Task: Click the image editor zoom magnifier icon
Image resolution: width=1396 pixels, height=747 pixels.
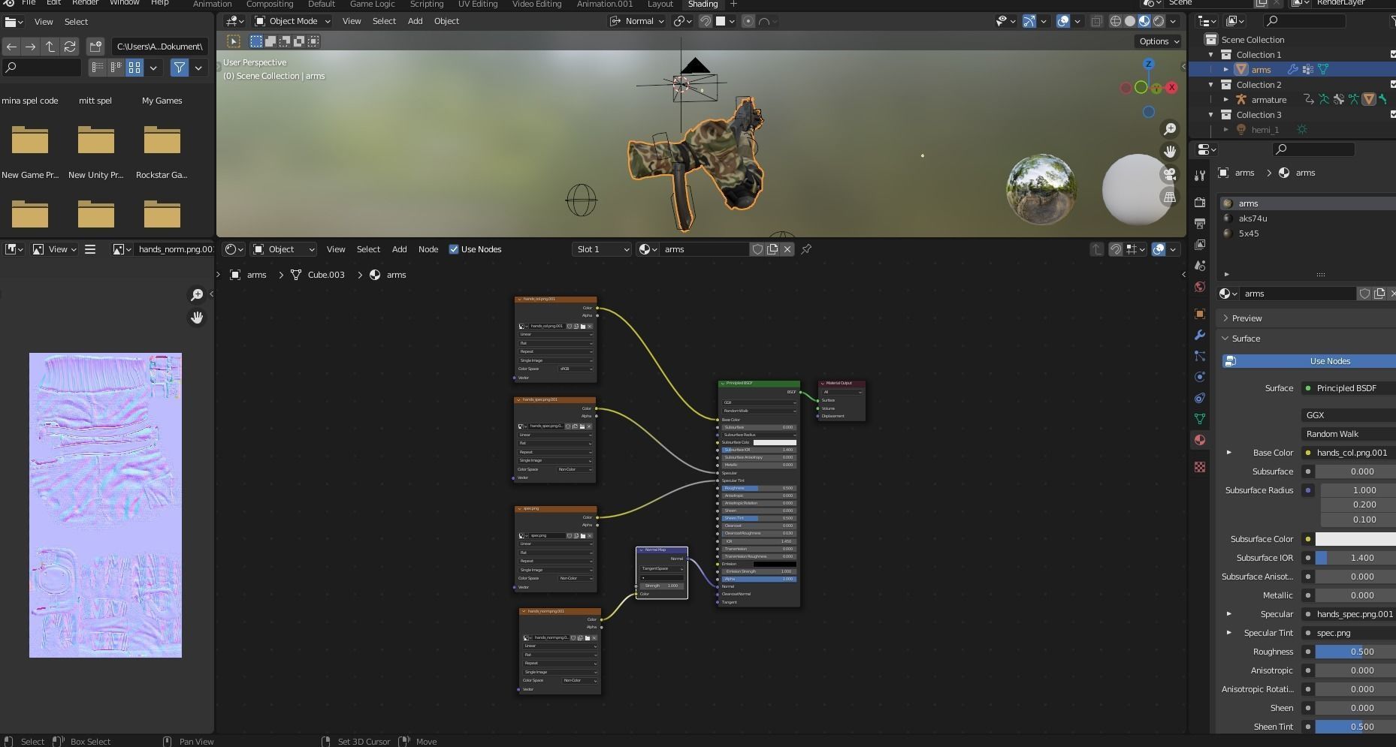Action: [x=197, y=295]
